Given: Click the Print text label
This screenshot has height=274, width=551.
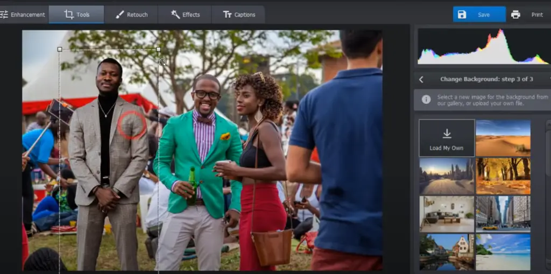Looking at the screenshot, I should pyautogui.click(x=537, y=15).
